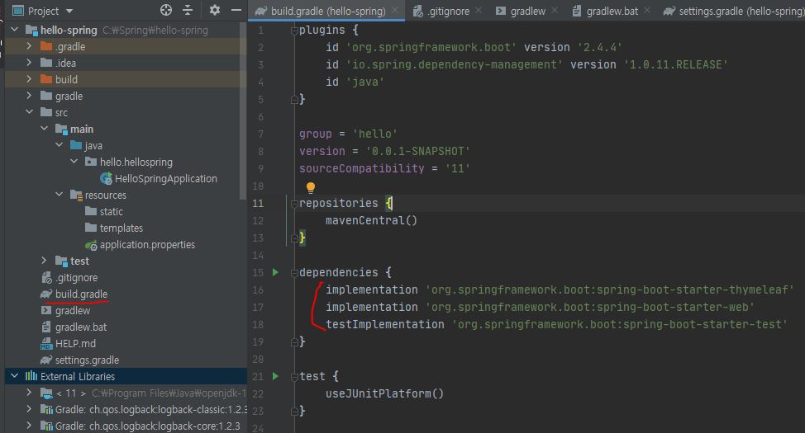The image size is (805, 433).
Task: Click the application.properties spring icon
Action: tap(91, 245)
